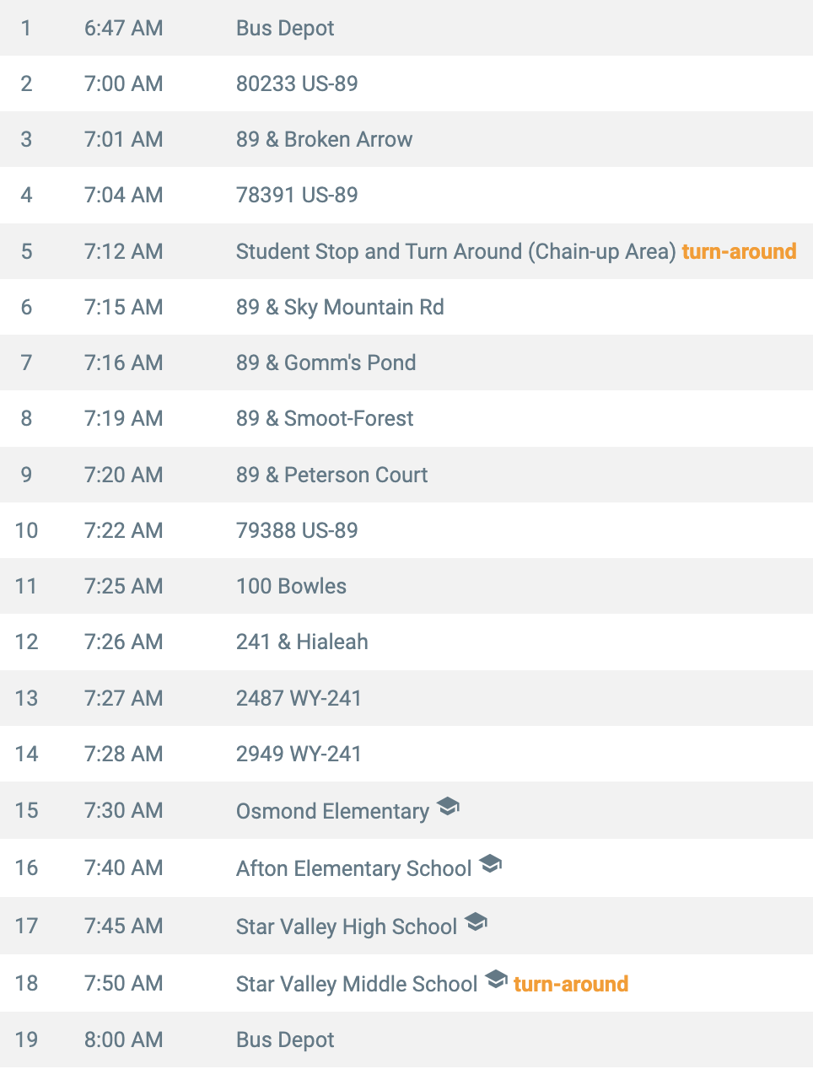The height and width of the screenshot is (1069, 813).
Task: Select the 100 Bowles stop at 7:25 AM
Action: click(x=406, y=586)
